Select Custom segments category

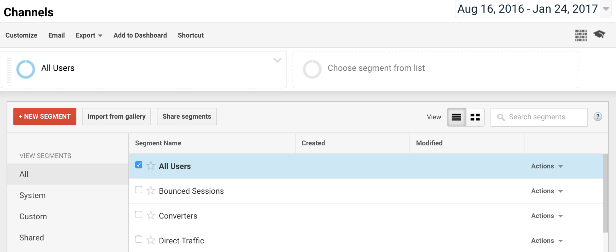33,217
